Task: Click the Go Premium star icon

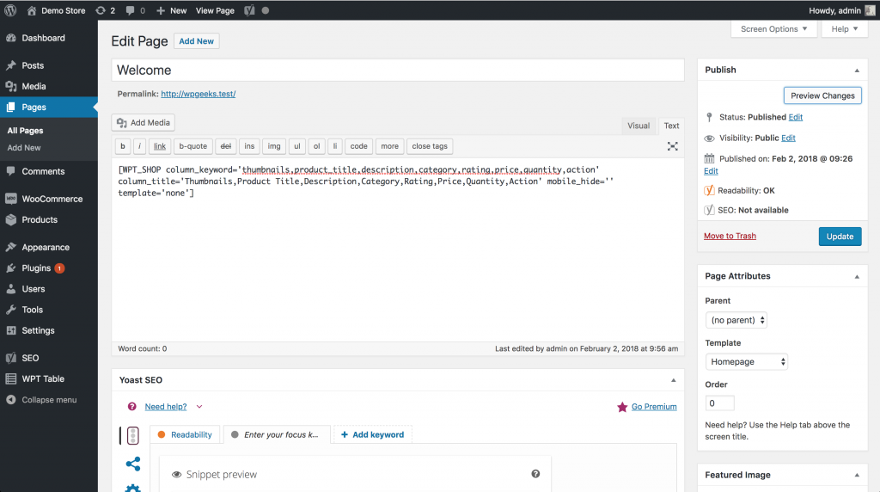Action: 622,407
